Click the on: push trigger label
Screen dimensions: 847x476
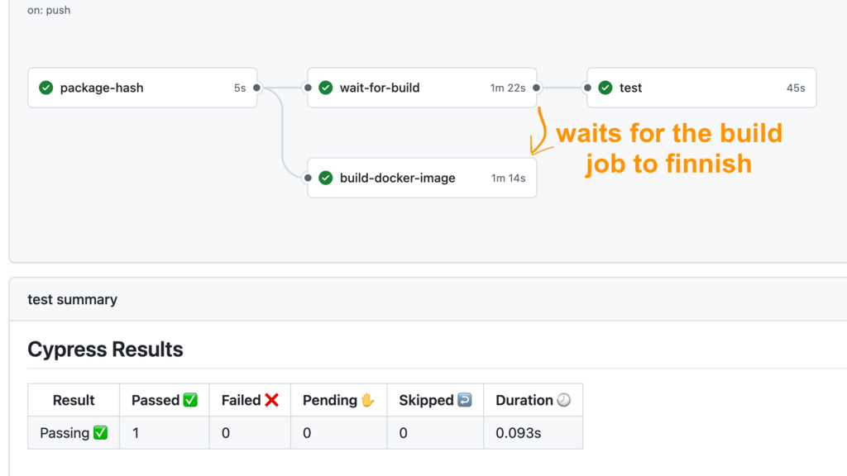[x=48, y=10]
